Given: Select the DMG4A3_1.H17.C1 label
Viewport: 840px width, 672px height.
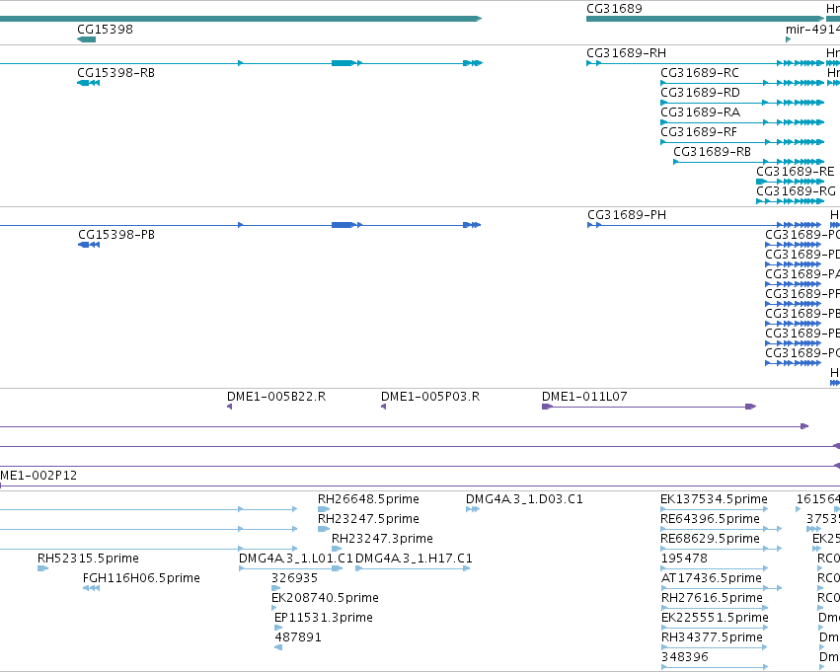Looking at the screenshot, I should (414, 559).
